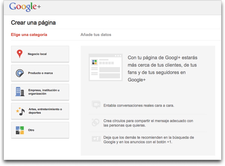
Task: Pick Artes, entretenimiento o deportes
Action: click(x=40, y=111)
